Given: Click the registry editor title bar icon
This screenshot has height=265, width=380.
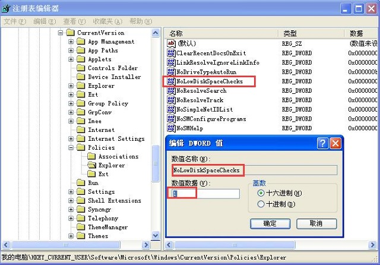Looking at the screenshot, I should click(6, 8).
